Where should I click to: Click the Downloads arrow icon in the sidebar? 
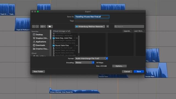(34, 45)
